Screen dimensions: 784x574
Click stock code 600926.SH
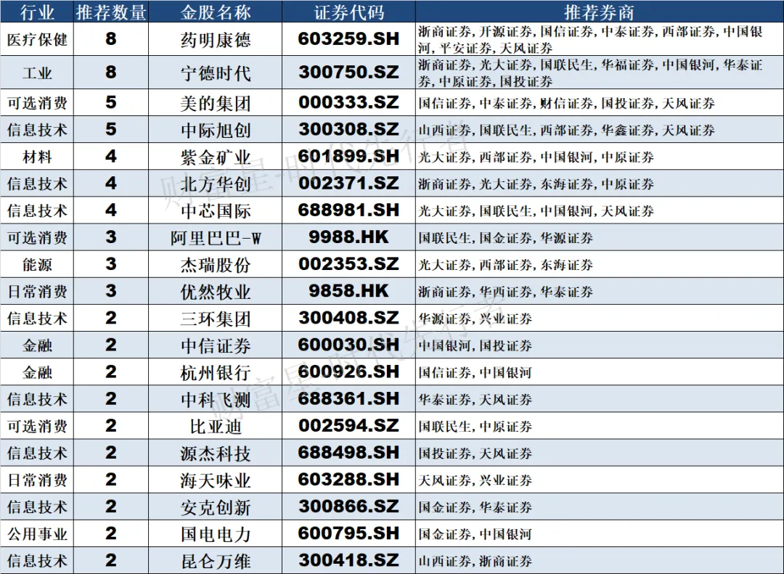pyautogui.click(x=348, y=373)
